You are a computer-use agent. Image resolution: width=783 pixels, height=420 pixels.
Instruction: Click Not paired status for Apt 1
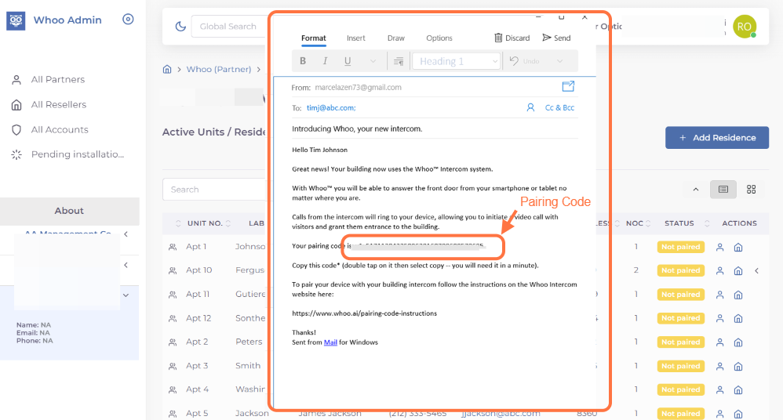[681, 247]
